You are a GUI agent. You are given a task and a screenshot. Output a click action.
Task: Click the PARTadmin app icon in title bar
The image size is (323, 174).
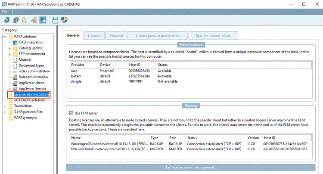click(x=4, y=4)
